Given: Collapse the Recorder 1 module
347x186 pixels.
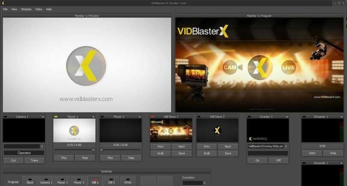Looking at the screenshot, I should [341, 163].
